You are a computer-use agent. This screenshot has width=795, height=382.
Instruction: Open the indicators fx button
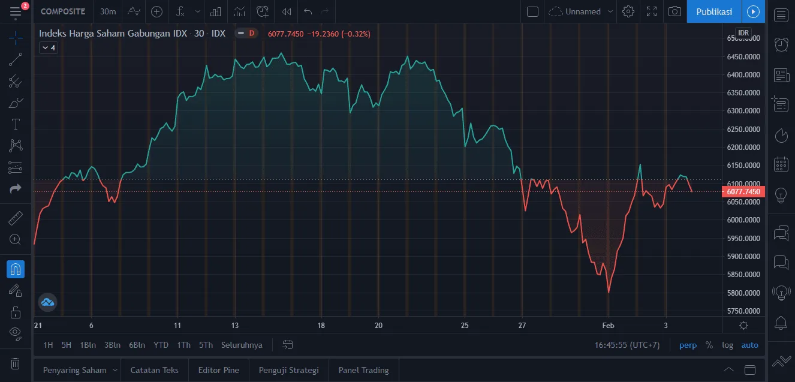(180, 11)
